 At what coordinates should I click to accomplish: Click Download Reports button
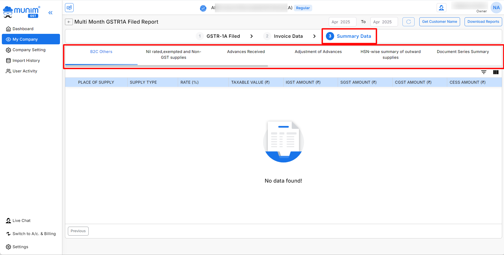(483, 22)
